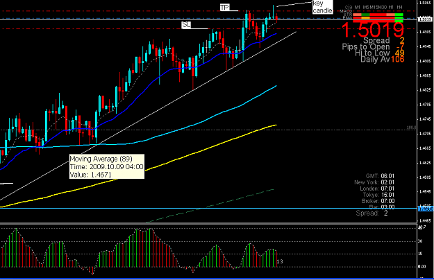Click the dark green M5 cell in STR row
The height and width of the screenshot is (280, 434).
365,15
